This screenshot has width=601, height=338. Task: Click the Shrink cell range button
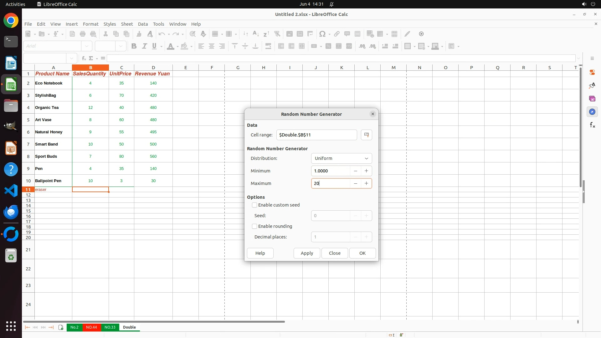click(x=366, y=135)
